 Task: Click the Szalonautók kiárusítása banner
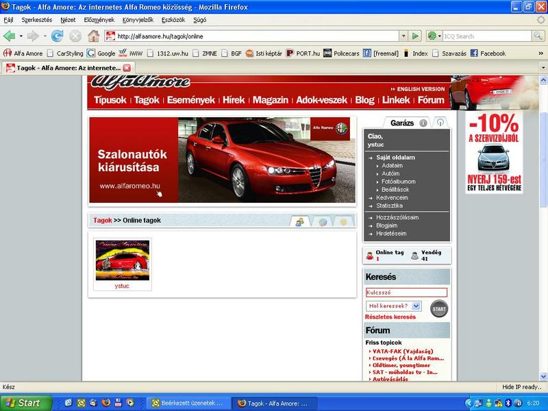tap(222, 160)
